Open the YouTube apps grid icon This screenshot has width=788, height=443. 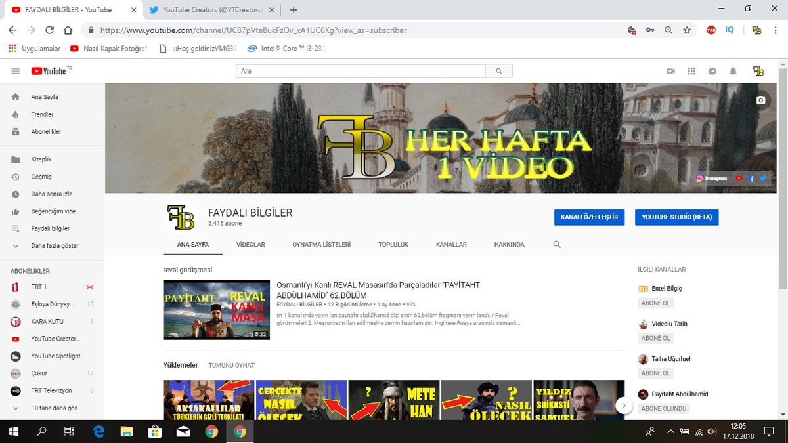point(691,71)
